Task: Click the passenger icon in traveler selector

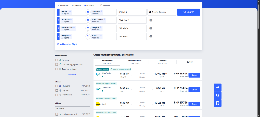Action: [150, 12]
